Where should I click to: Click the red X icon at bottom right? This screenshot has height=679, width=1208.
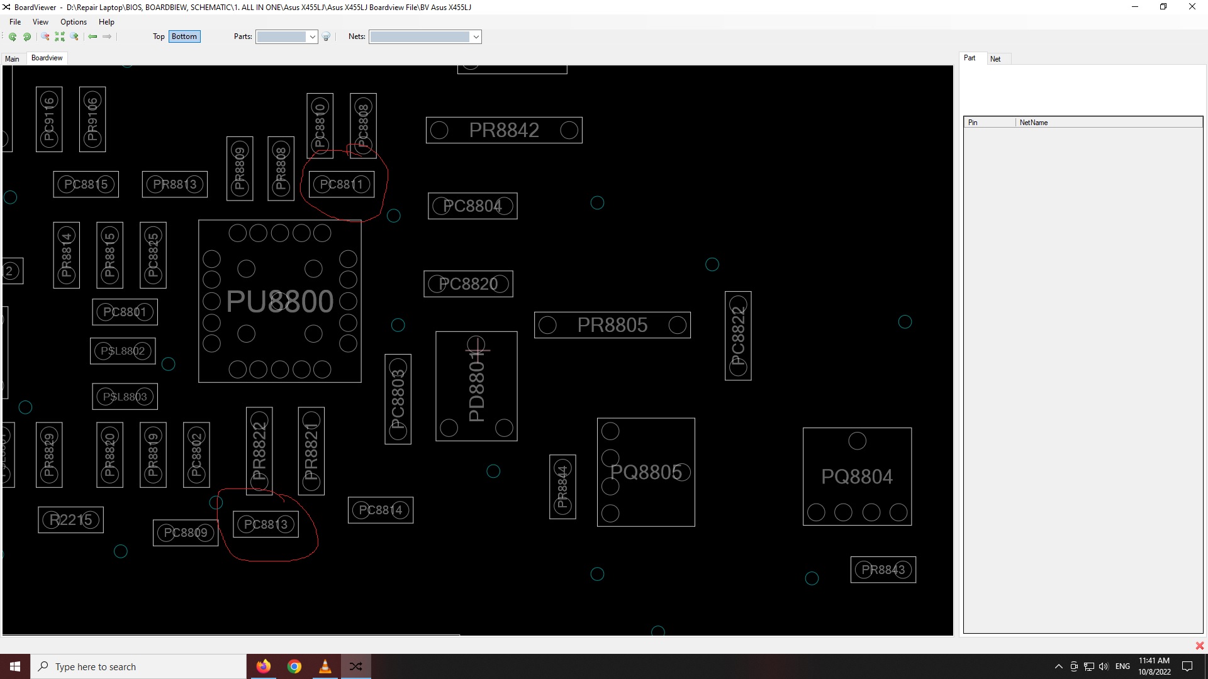click(x=1199, y=646)
